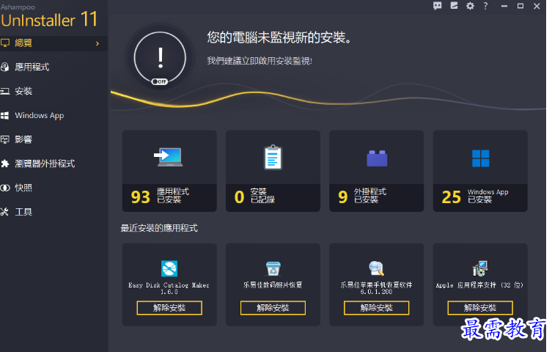
Task: Open the 9 外掛程式 已安裝 tile
Action: (377, 171)
